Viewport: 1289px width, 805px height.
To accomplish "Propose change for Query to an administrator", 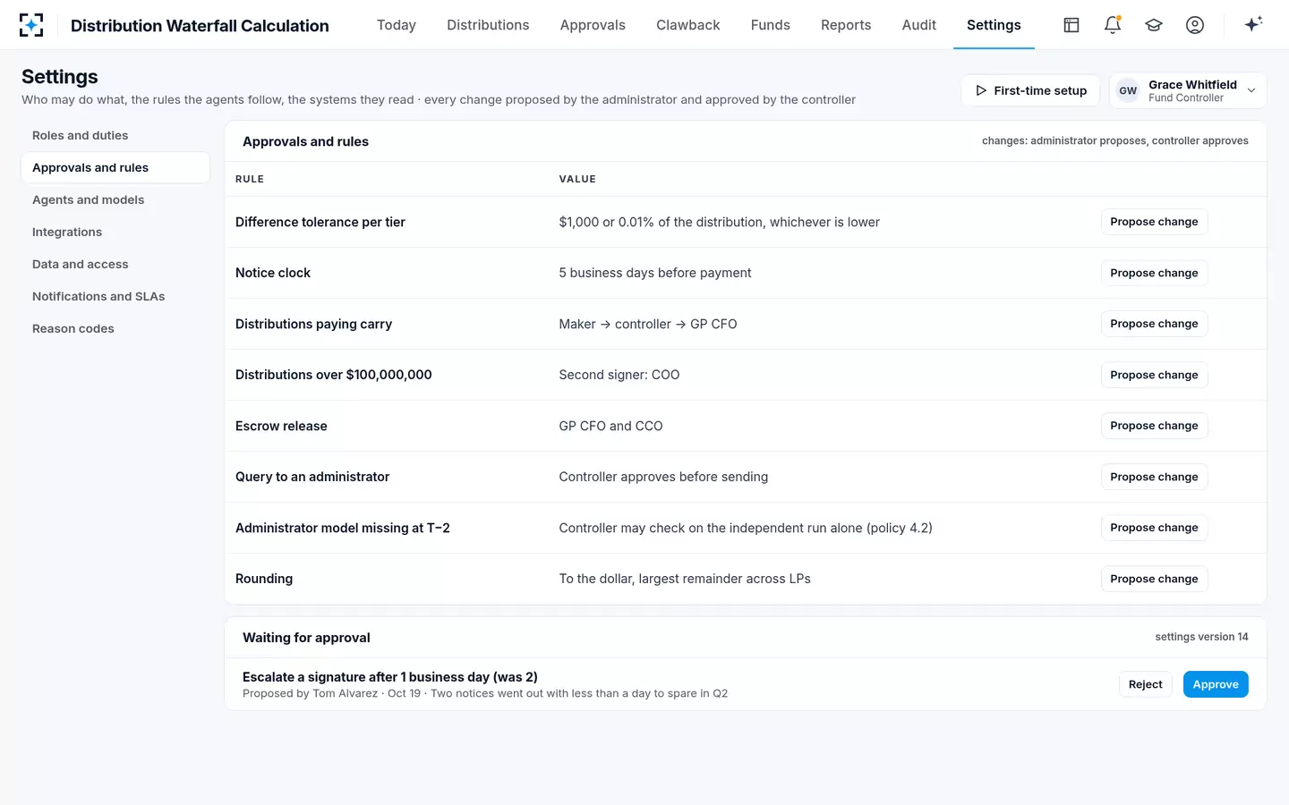I will point(1154,477).
